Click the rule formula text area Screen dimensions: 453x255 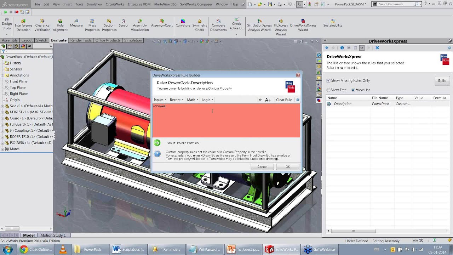[x=226, y=120]
